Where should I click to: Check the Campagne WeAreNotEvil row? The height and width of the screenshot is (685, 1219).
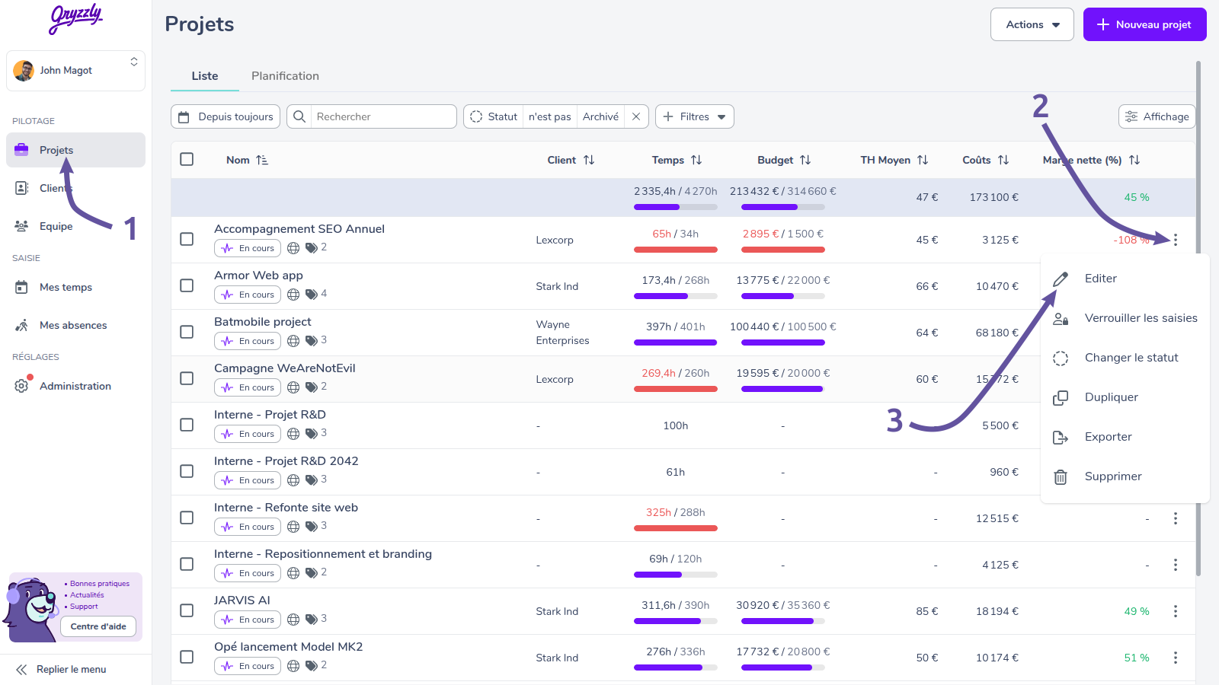click(x=187, y=378)
